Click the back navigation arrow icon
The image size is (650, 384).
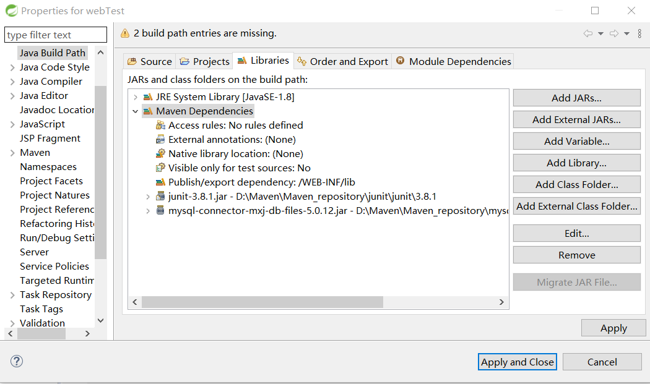coord(588,33)
